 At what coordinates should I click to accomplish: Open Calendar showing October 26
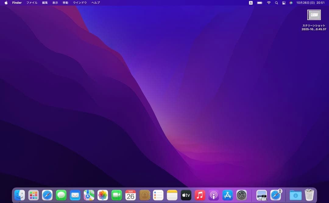130,195
